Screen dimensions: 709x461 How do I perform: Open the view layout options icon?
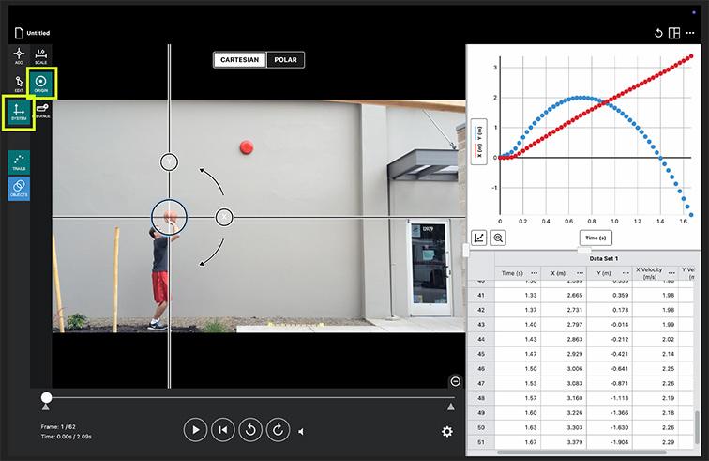tap(674, 33)
